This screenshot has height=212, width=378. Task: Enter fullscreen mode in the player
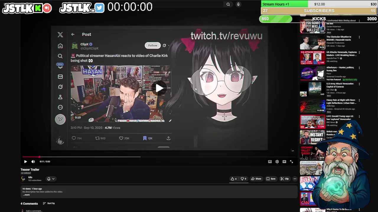point(291,162)
